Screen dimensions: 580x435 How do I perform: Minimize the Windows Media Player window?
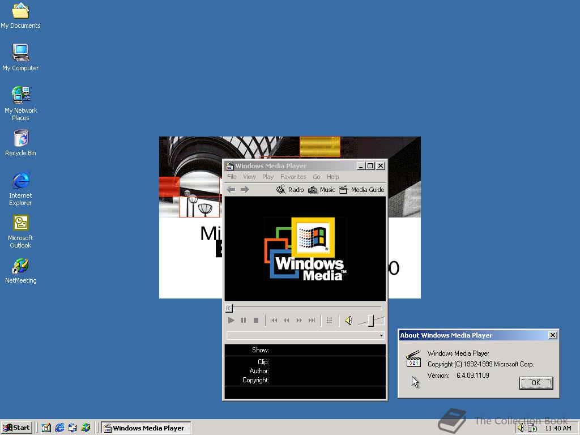pyautogui.click(x=361, y=166)
